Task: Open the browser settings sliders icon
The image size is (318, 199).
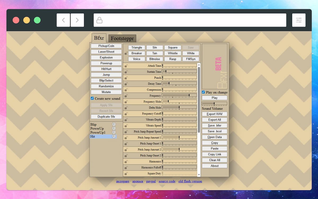Action: (x=299, y=20)
